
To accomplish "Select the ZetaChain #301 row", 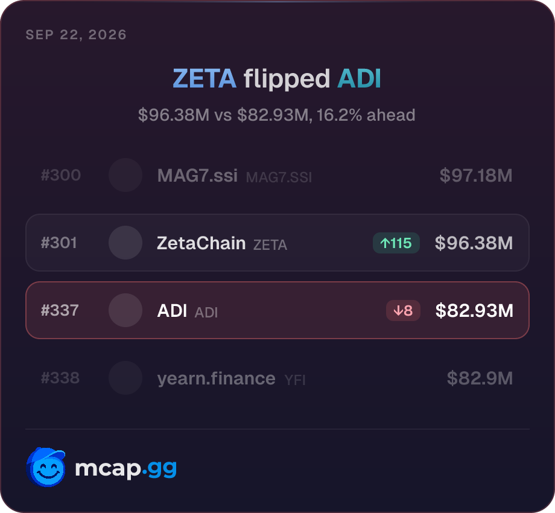I will (277, 243).
